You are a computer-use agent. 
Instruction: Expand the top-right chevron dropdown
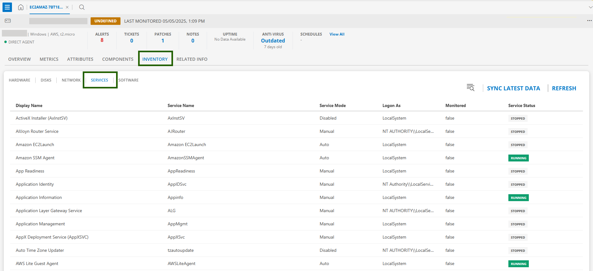[590, 7]
